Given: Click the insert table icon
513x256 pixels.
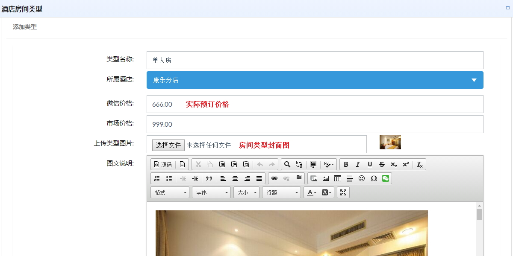Looking at the screenshot, I should click(338, 178).
